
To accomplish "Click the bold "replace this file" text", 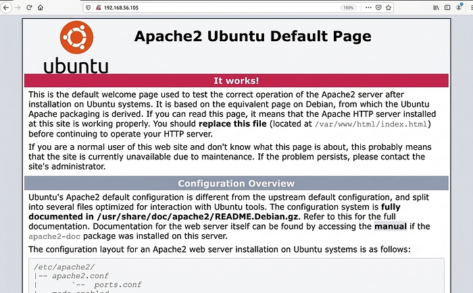I will 232,124.
